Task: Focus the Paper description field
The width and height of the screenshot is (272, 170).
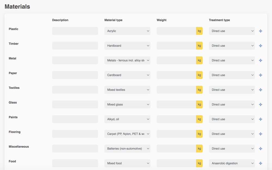Action: click(x=75, y=75)
